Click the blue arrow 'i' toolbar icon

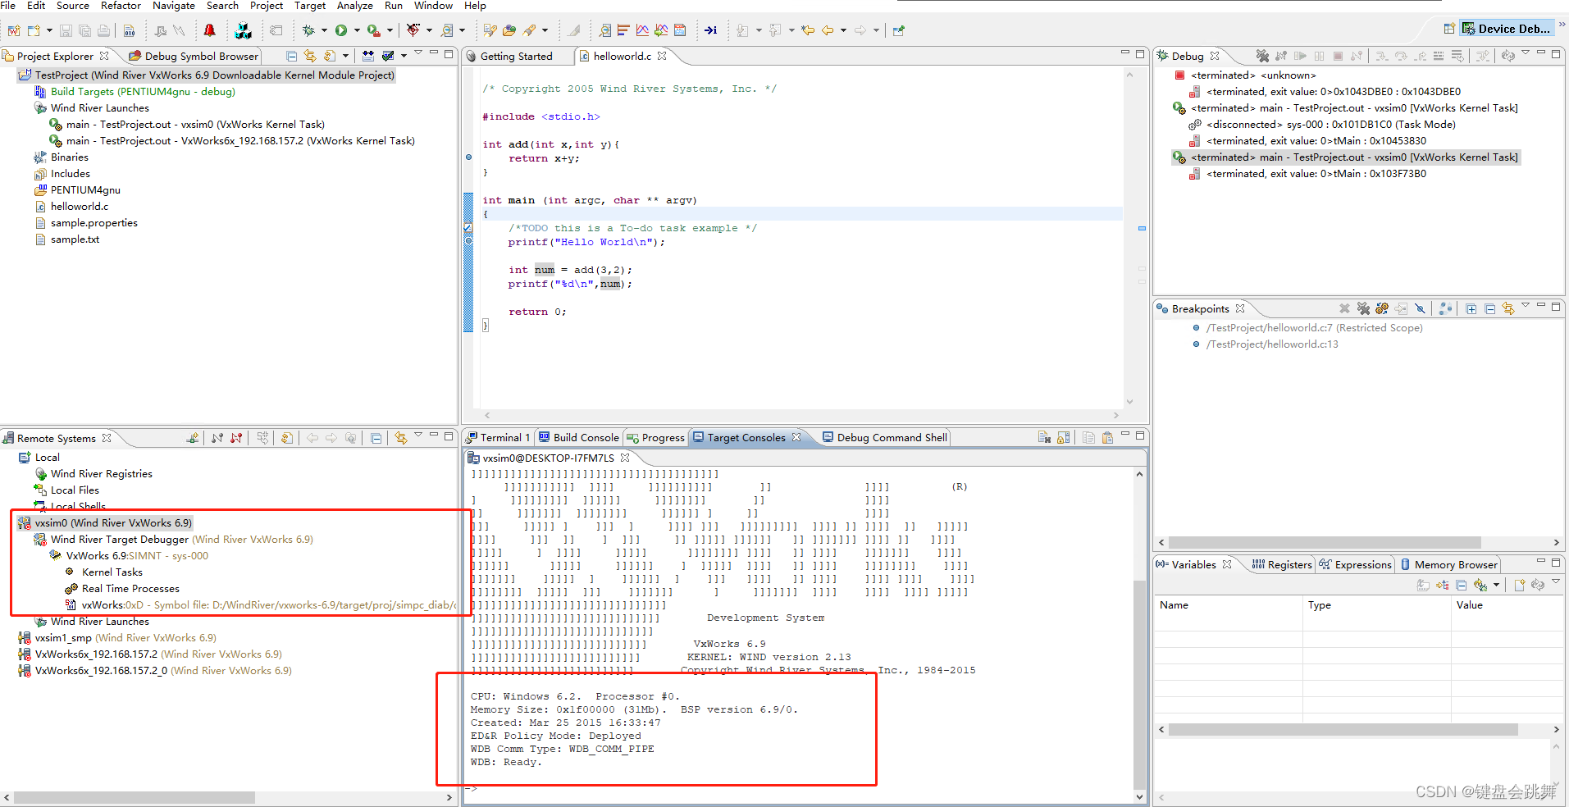pyautogui.click(x=710, y=30)
